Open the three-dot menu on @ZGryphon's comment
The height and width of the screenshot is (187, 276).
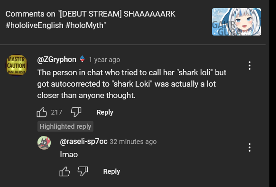coord(249,65)
